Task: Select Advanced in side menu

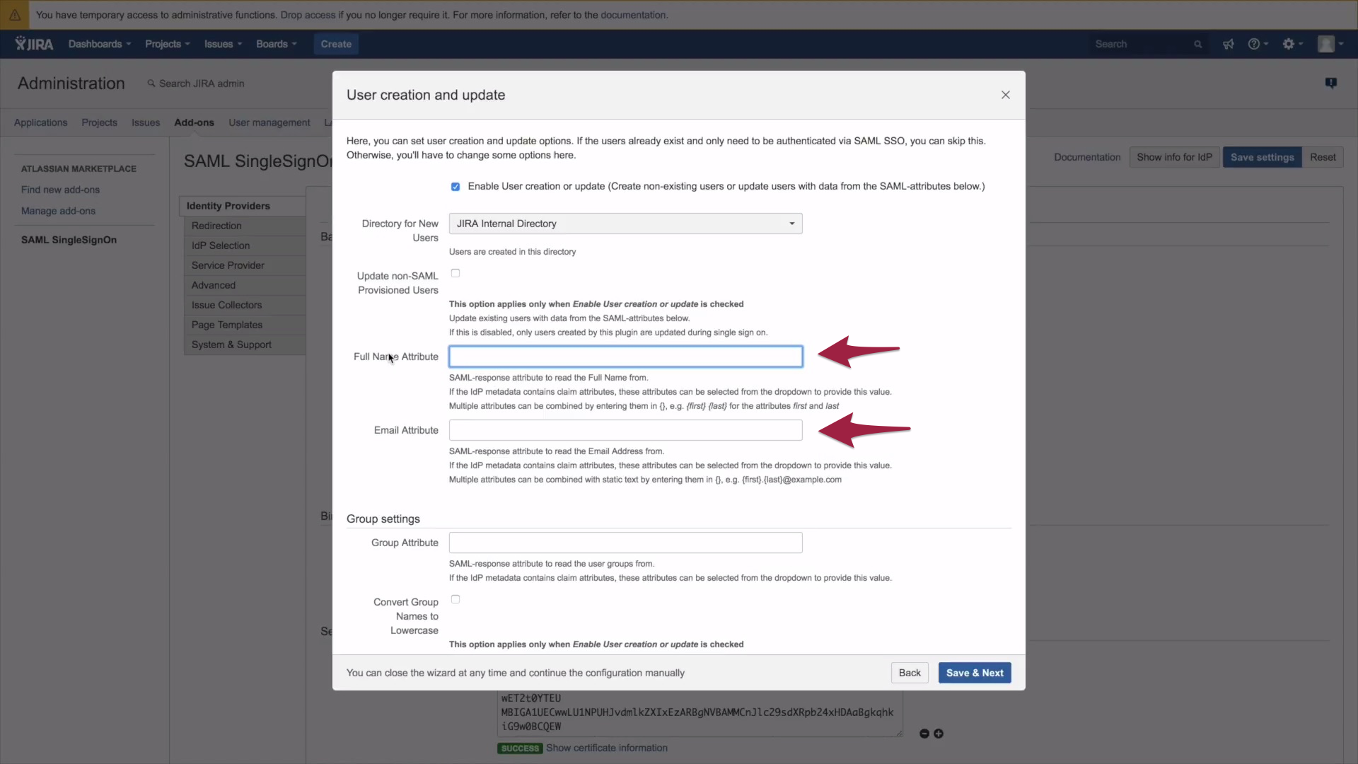Action: pyautogui.click(x=245, y=285)
